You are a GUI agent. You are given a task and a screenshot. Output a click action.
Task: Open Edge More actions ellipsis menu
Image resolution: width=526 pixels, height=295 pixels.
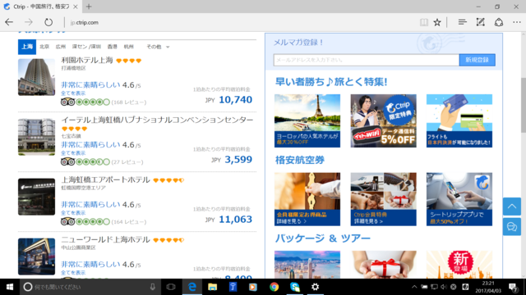pyautogui.click(x=517, y=22)
